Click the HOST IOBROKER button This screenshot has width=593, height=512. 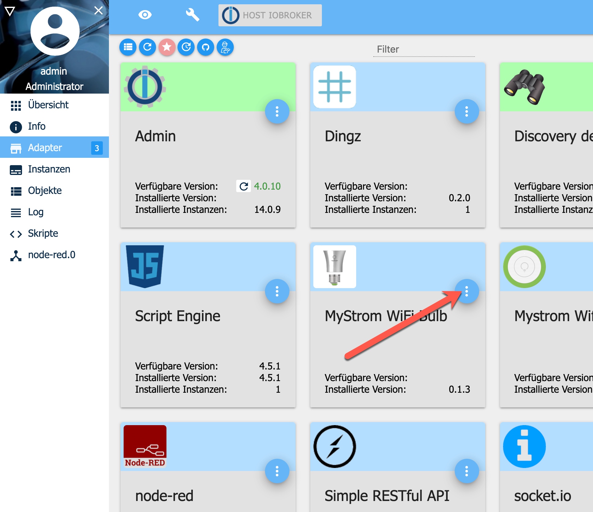point(270,15)
